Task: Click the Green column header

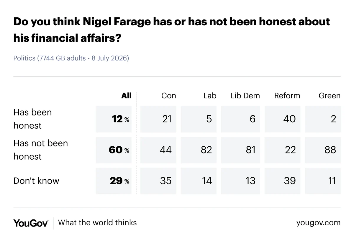Action: [x=330, y=95]
